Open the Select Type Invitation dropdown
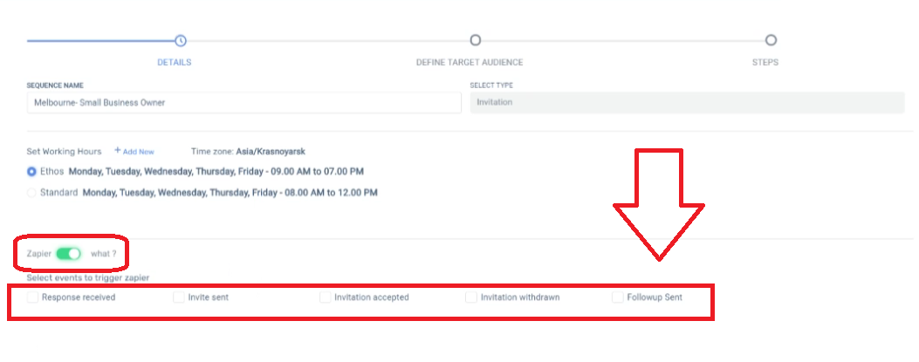Viewport: 919px width, 362px height. (x=687, y=103)
